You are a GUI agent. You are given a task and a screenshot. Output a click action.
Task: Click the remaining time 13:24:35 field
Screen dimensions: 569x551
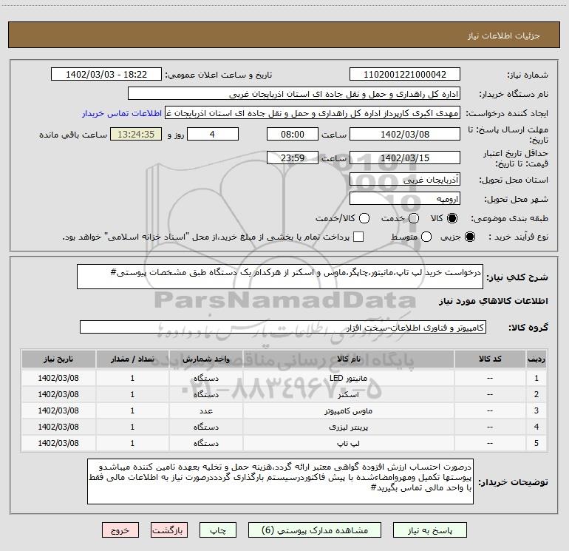[x=136, y=135]
